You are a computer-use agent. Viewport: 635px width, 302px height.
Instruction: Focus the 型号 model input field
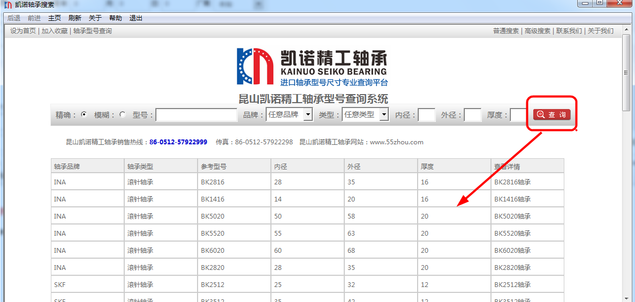pyautogui.click(x=196, y=115)
